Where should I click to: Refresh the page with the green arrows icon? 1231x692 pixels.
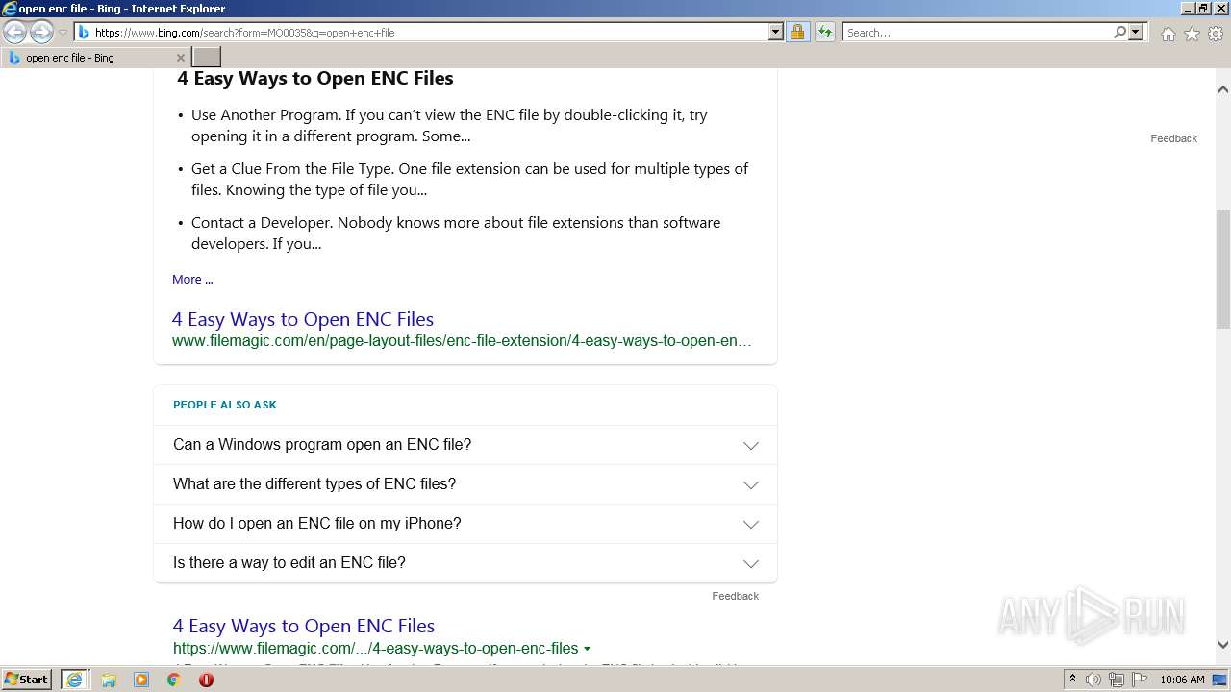click(825, 32)
